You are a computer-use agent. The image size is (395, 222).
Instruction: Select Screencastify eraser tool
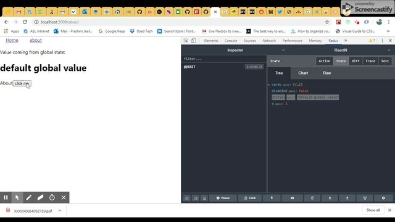(40, 197)
